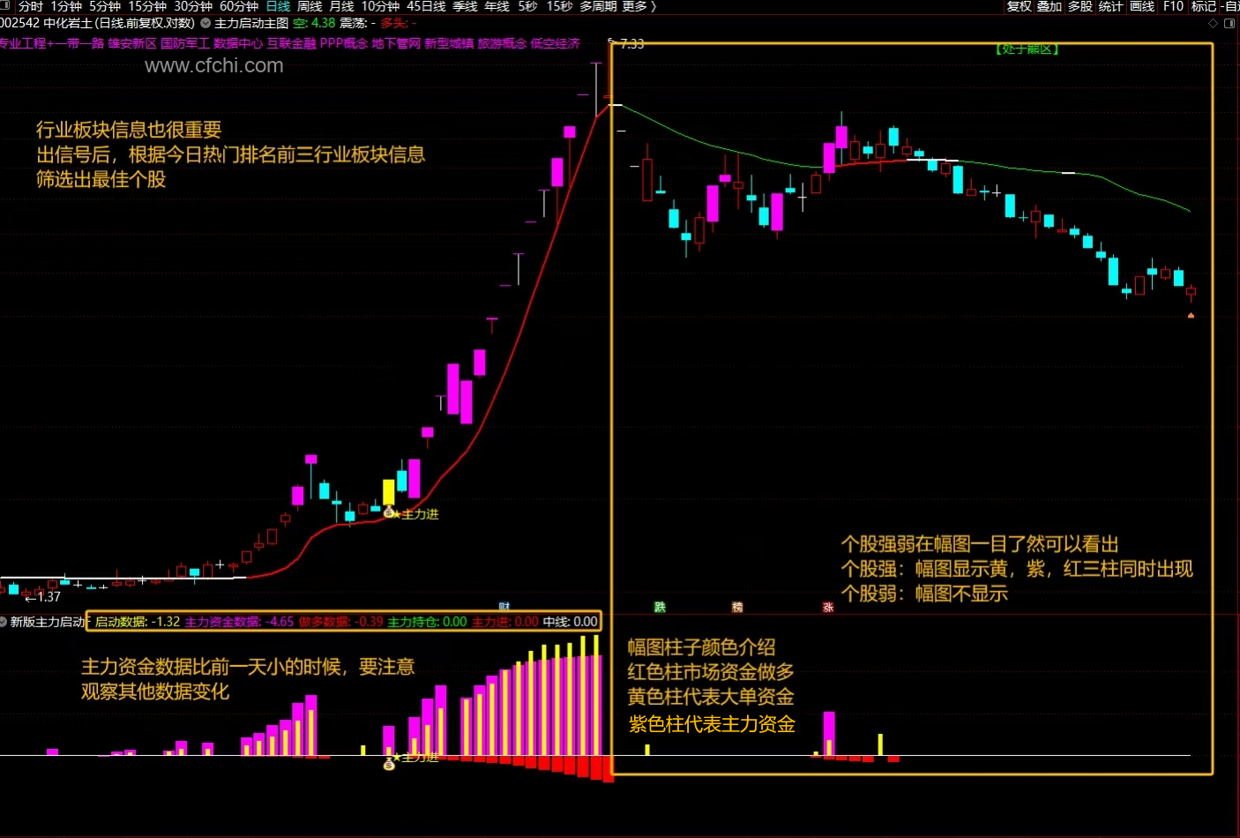
Task: Click the 1.37 low price label
Action: (x=49, y=597)
